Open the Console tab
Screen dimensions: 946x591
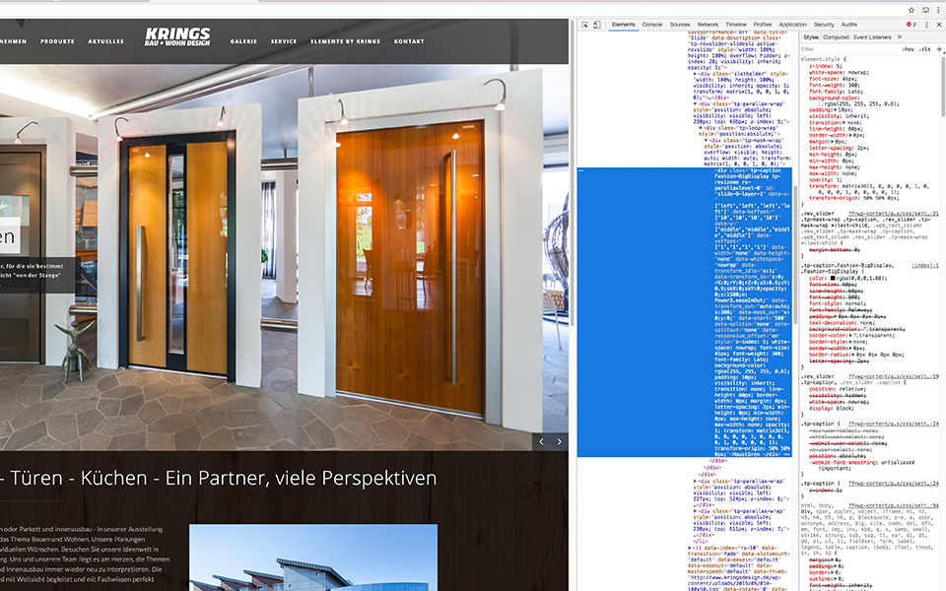pyautogui.click(x=651, y=25)
